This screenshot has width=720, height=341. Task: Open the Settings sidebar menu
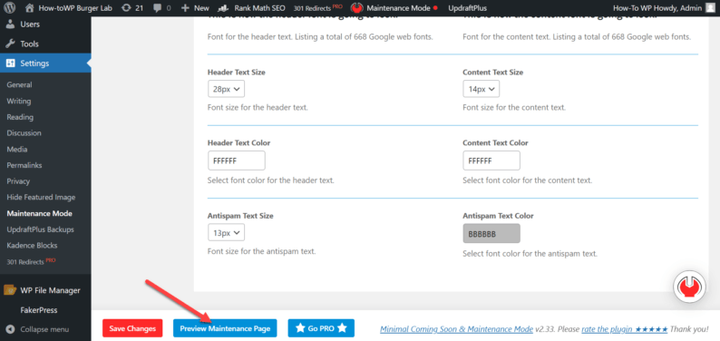(x=45, y=63)
